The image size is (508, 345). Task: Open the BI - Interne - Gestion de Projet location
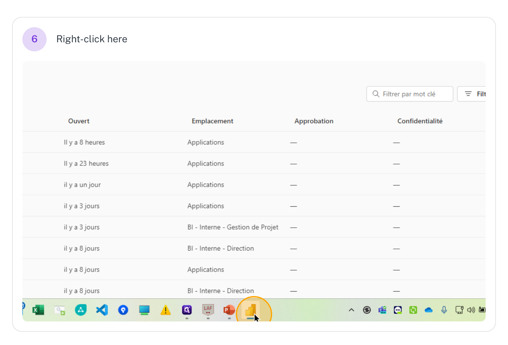[x=233, y=227]
